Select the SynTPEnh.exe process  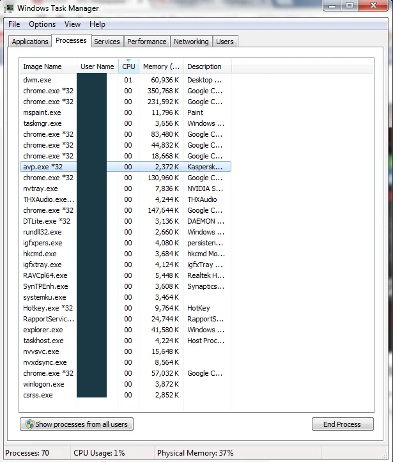[x=125, y=286]
